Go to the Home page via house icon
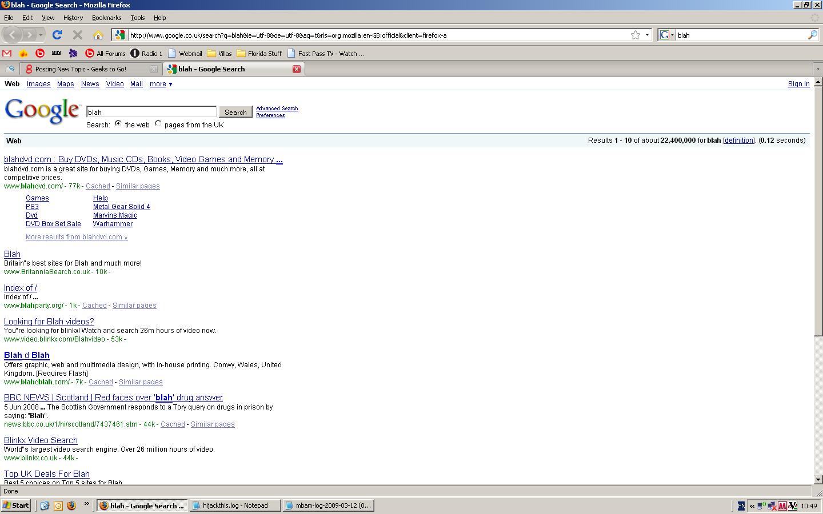Image resolution: width=823 pixels, height=514 pixels. coord(98,35)
